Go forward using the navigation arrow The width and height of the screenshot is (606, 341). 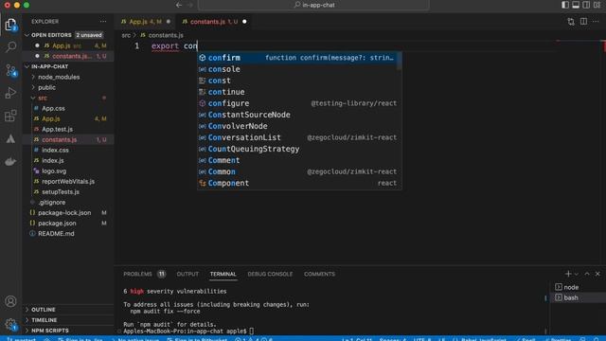coord(189,5)
